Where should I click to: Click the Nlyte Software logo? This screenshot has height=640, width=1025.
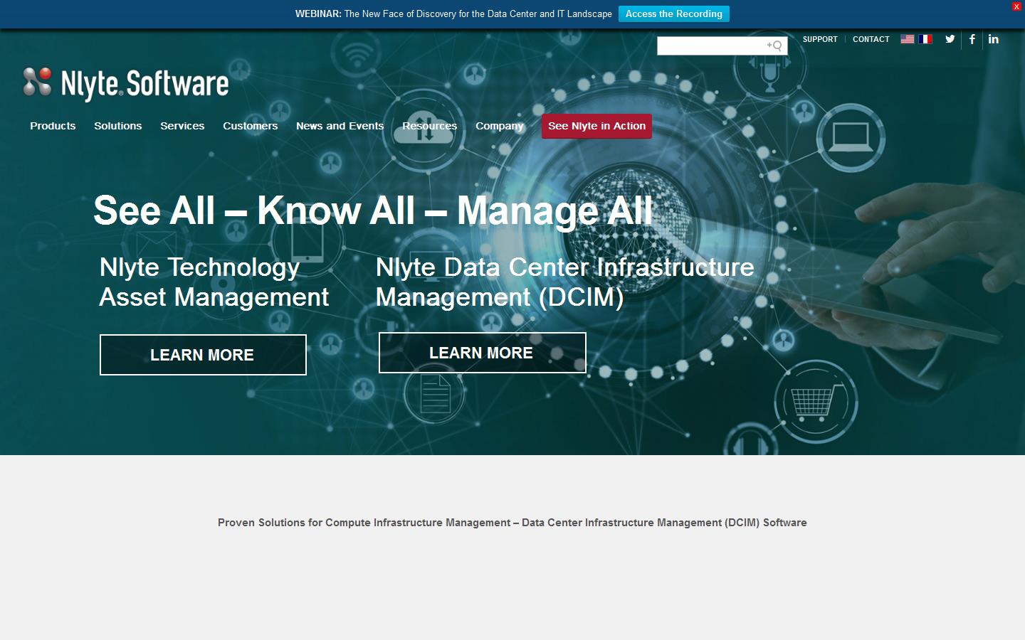tap(126, 83)
